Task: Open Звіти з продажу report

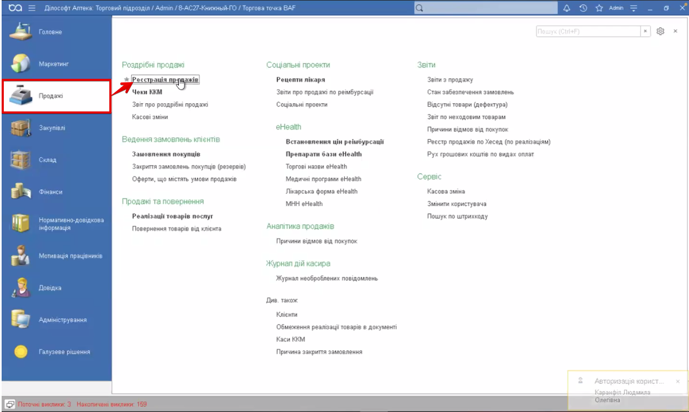Action: [450, 80]
